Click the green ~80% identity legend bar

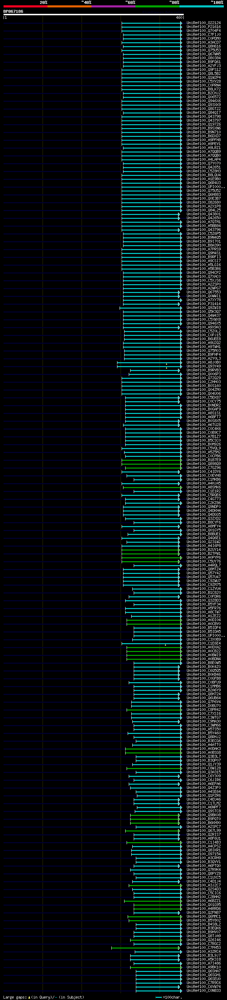(x=157, y=7)
